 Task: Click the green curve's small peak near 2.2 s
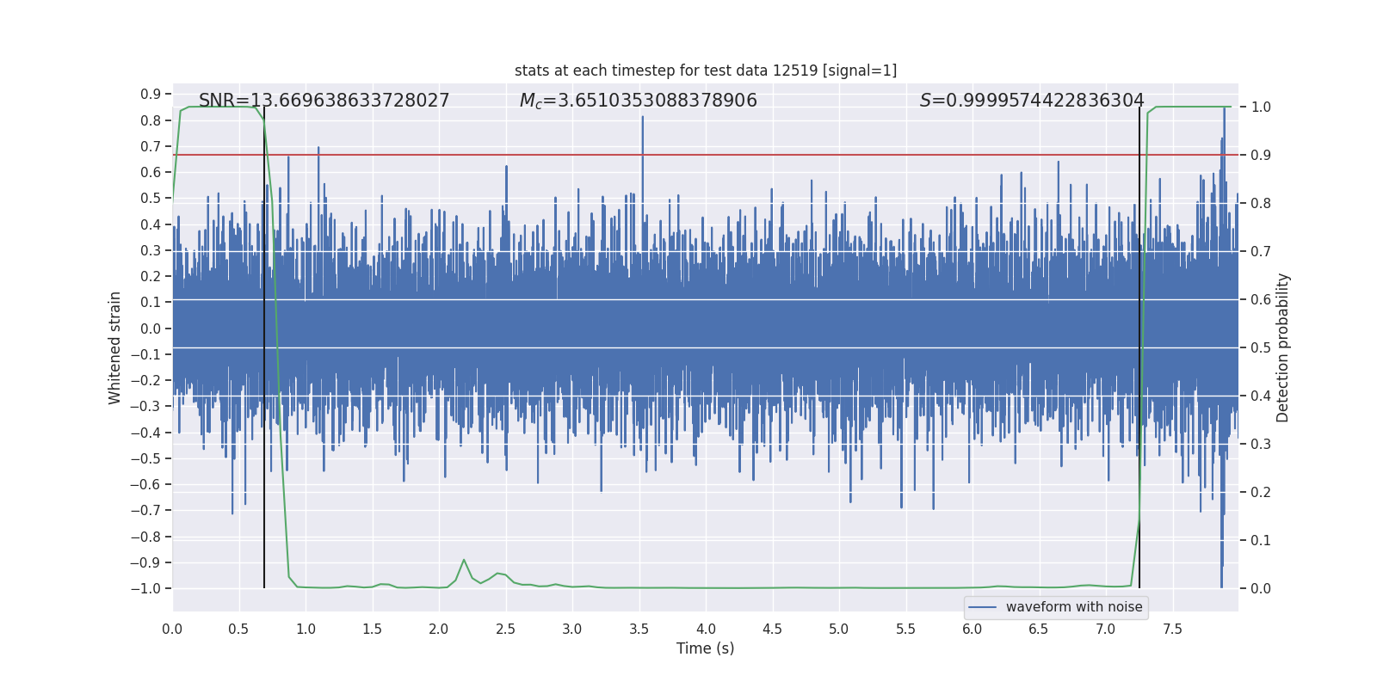point(464,561)
